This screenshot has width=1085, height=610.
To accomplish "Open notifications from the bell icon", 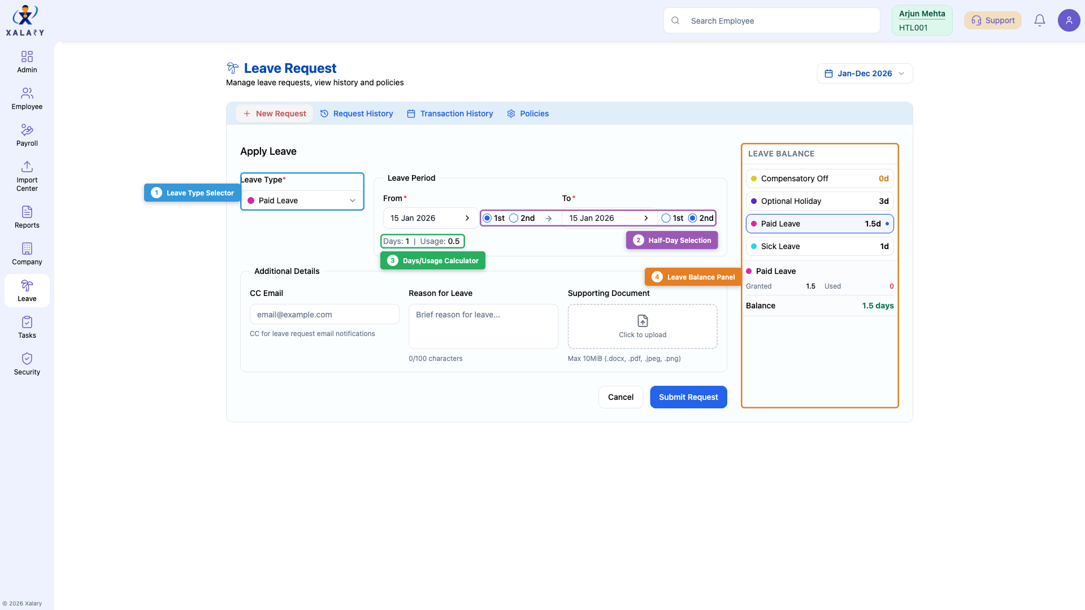I will coord(1040,20).
